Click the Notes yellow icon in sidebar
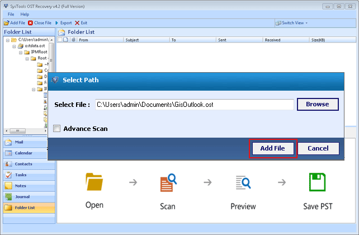359x235 pixels. pyautogui.click(x=8, y=186)
